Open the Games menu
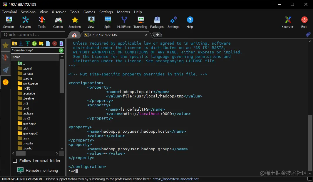 89,12
